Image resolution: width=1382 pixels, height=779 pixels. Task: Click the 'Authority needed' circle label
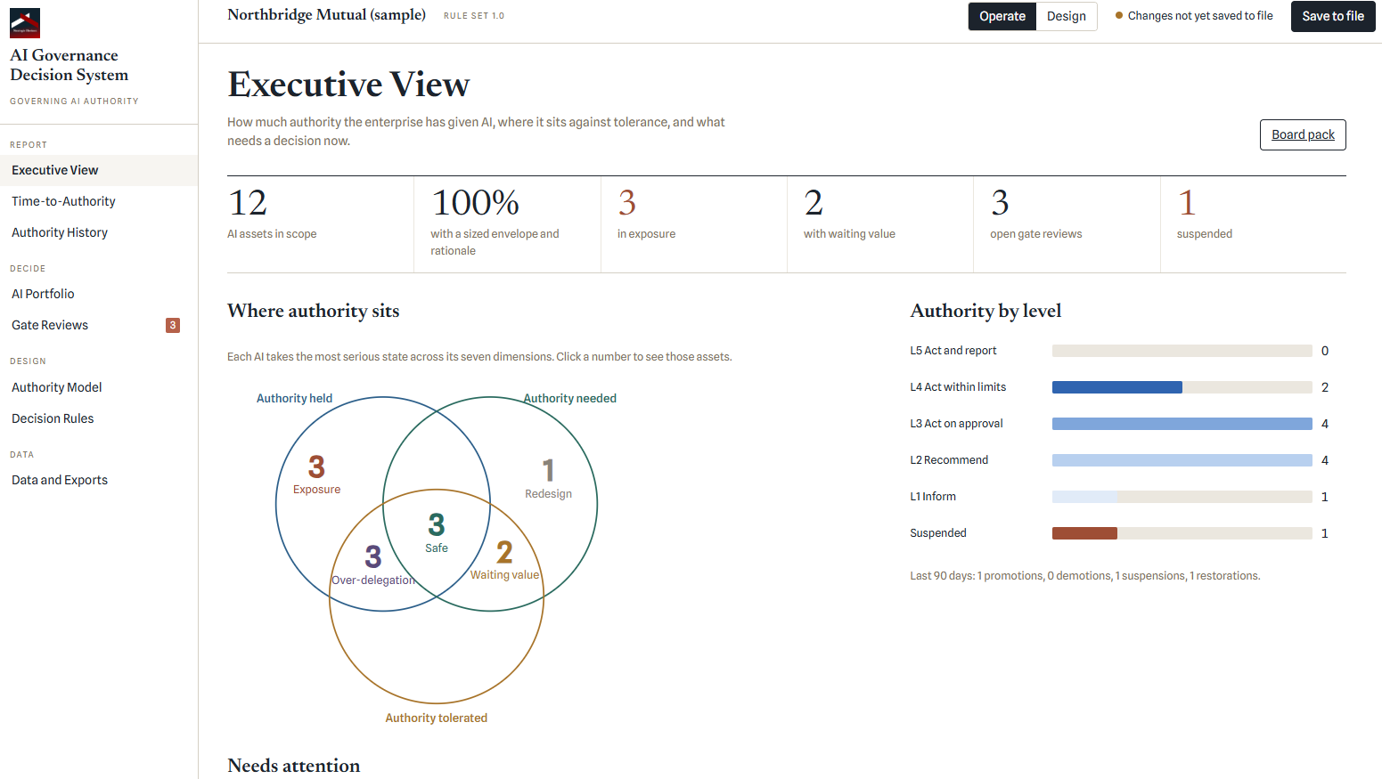pos(570,399)
